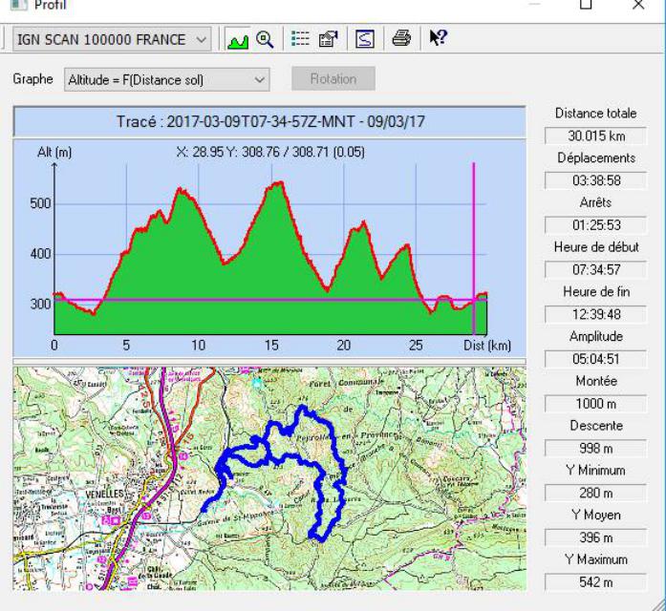Maximize the Profil window

pyautogui.click(x=587, y=6)
